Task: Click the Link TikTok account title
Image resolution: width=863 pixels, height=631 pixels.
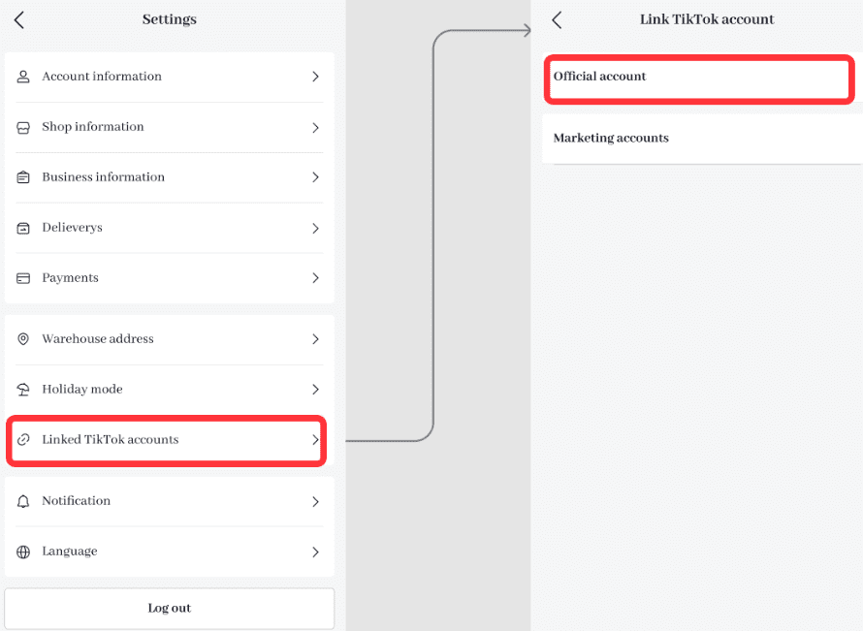Action: click(x=707, y=19)
